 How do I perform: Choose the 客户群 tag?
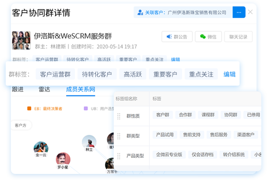click(x=162, y=115)
